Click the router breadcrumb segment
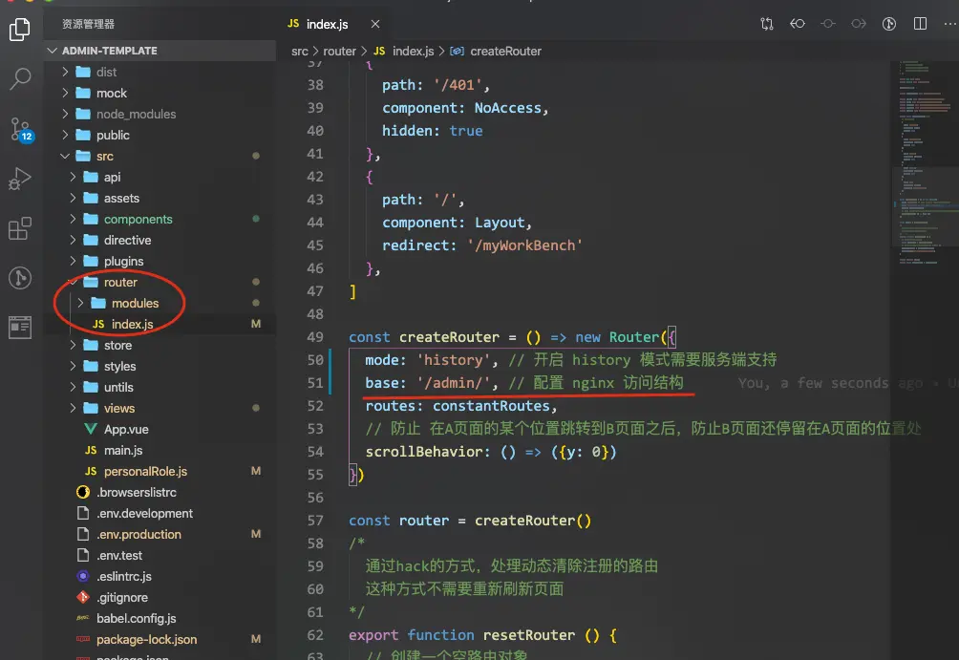This screenshot has width=959, height=660. tap(339, 52)
